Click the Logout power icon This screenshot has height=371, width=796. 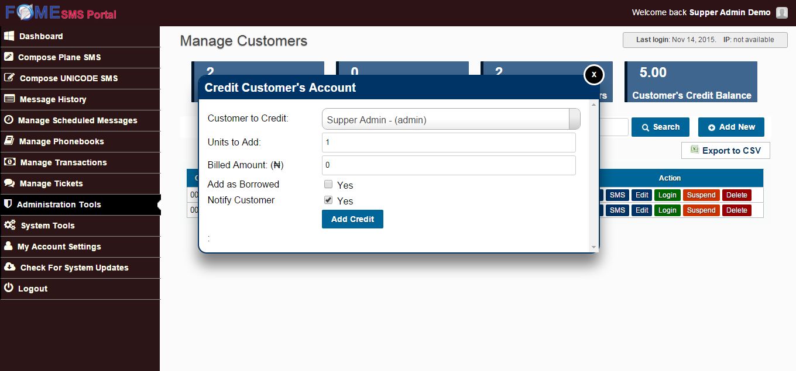pyautogui.click(x=8, y=289)
